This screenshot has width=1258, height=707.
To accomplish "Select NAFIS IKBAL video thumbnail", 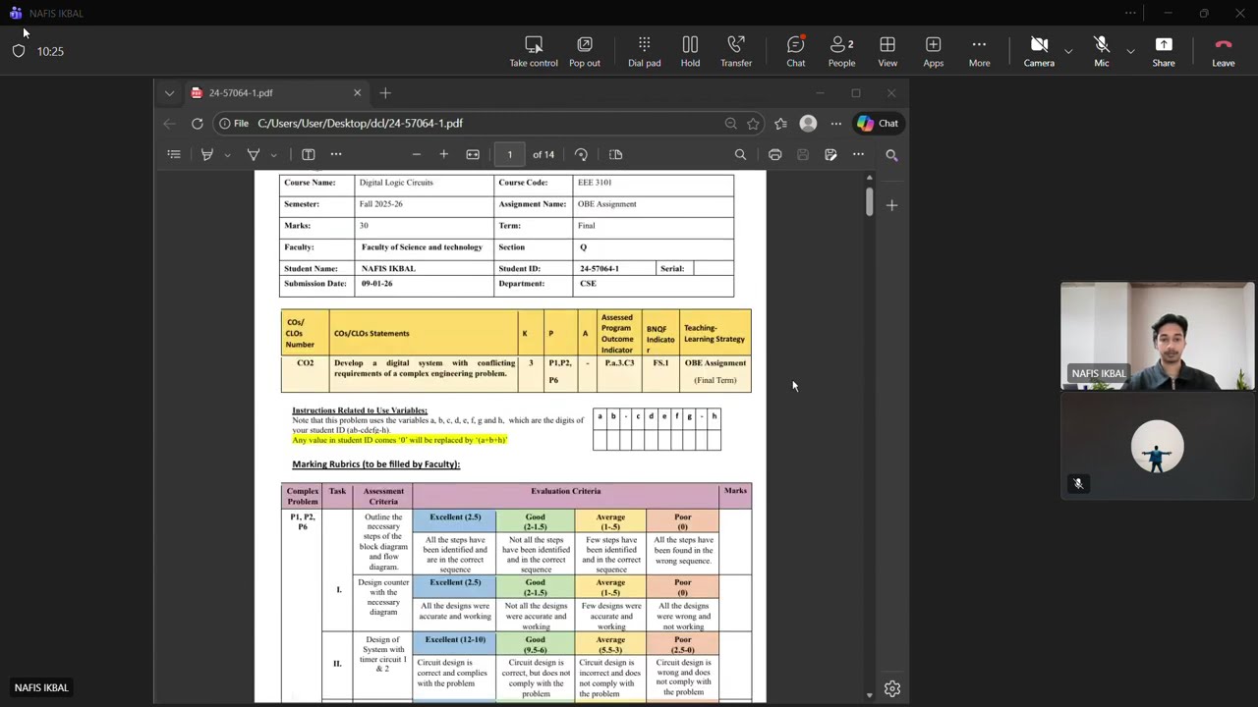I will [x=1158, y=336].
